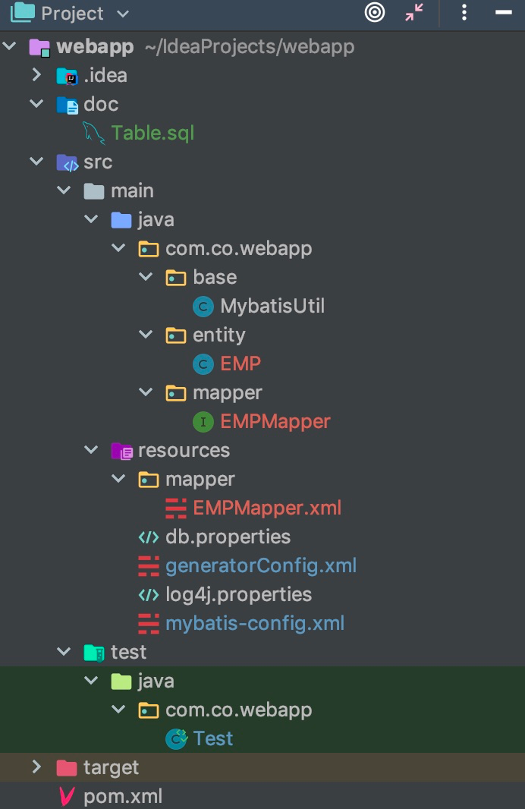Click the Maven pom.xml file icon
Viewport: 525px width, 809px height.
click(x=67, y=796)
